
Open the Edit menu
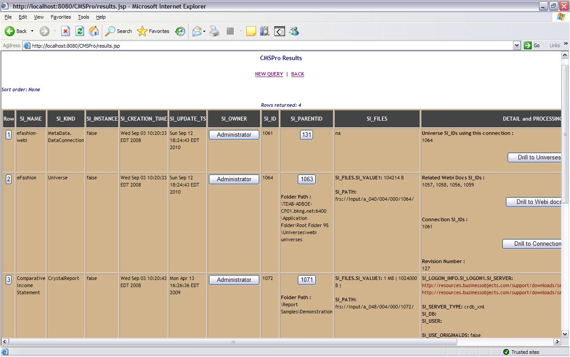(23, 17)
